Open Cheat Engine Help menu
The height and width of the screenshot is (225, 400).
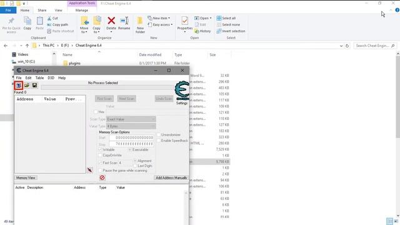[x=62, y=77]
